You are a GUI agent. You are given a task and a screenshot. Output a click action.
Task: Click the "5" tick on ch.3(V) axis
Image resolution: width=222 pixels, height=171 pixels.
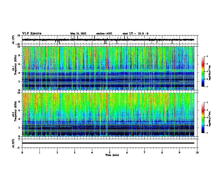20,139
